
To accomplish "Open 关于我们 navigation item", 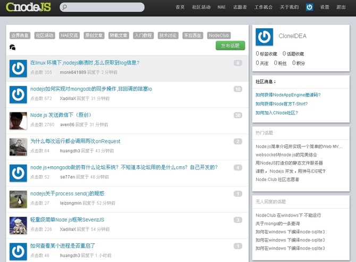I will tap(289, 7).
